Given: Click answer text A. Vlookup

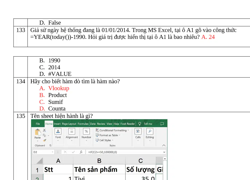Looking at the screenshot, I should pos(54,88).
